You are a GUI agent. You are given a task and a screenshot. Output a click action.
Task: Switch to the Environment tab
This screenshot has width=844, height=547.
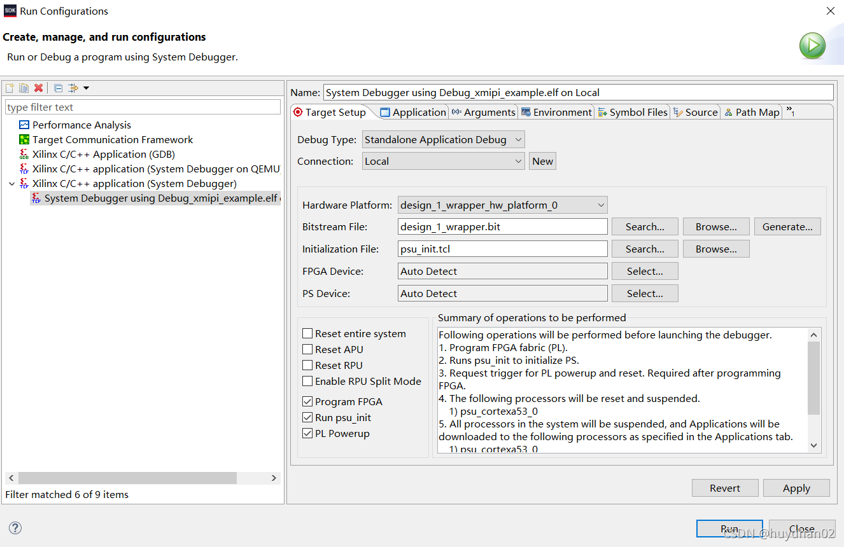click(556, 112)
